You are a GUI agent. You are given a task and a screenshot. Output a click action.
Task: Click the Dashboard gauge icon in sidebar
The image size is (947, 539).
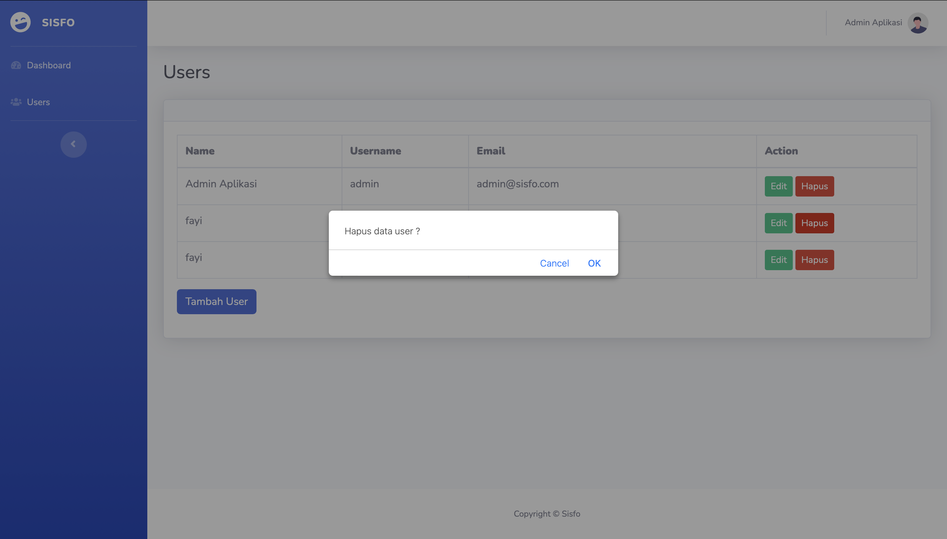tap(16, 65)
